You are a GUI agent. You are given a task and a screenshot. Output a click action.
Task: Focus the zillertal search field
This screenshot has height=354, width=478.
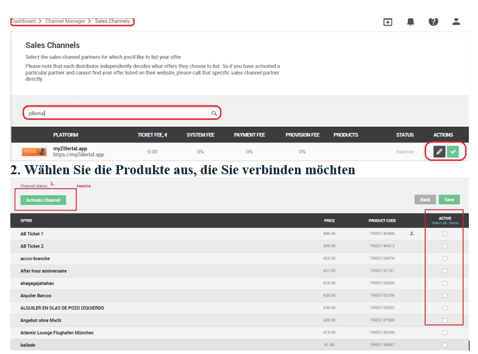point(122,113)
